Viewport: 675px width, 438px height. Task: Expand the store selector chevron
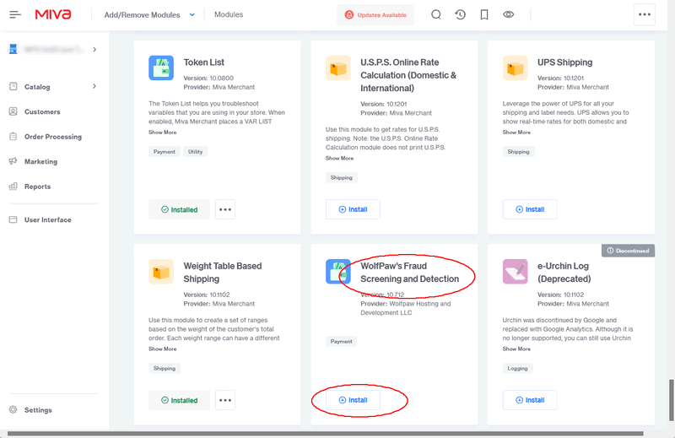(94, 50)
